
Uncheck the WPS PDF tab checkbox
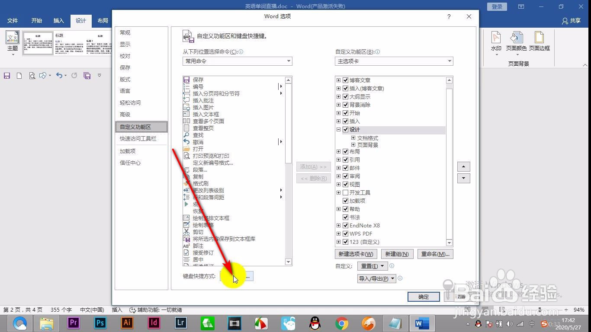pyautogui.click(x=345, y=233)
